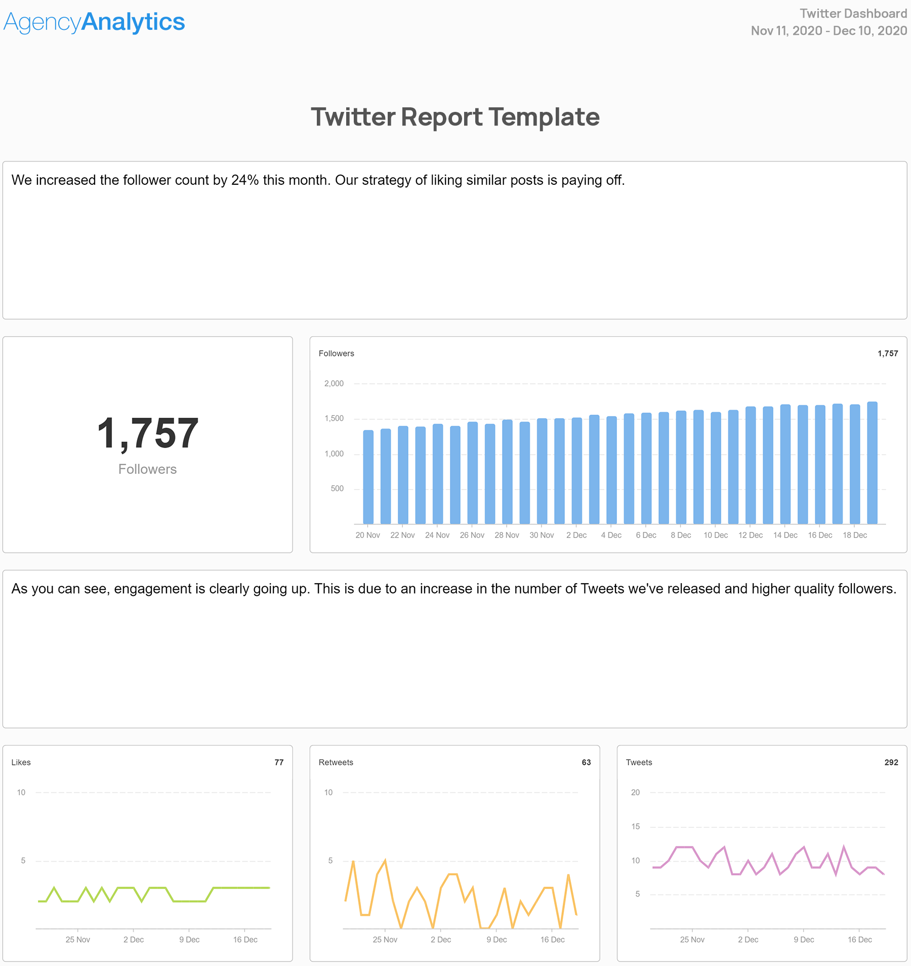Click the 1,500 axis label in Followers chart
This screenshot has height=966, width=911.
(x=334, y=419)
